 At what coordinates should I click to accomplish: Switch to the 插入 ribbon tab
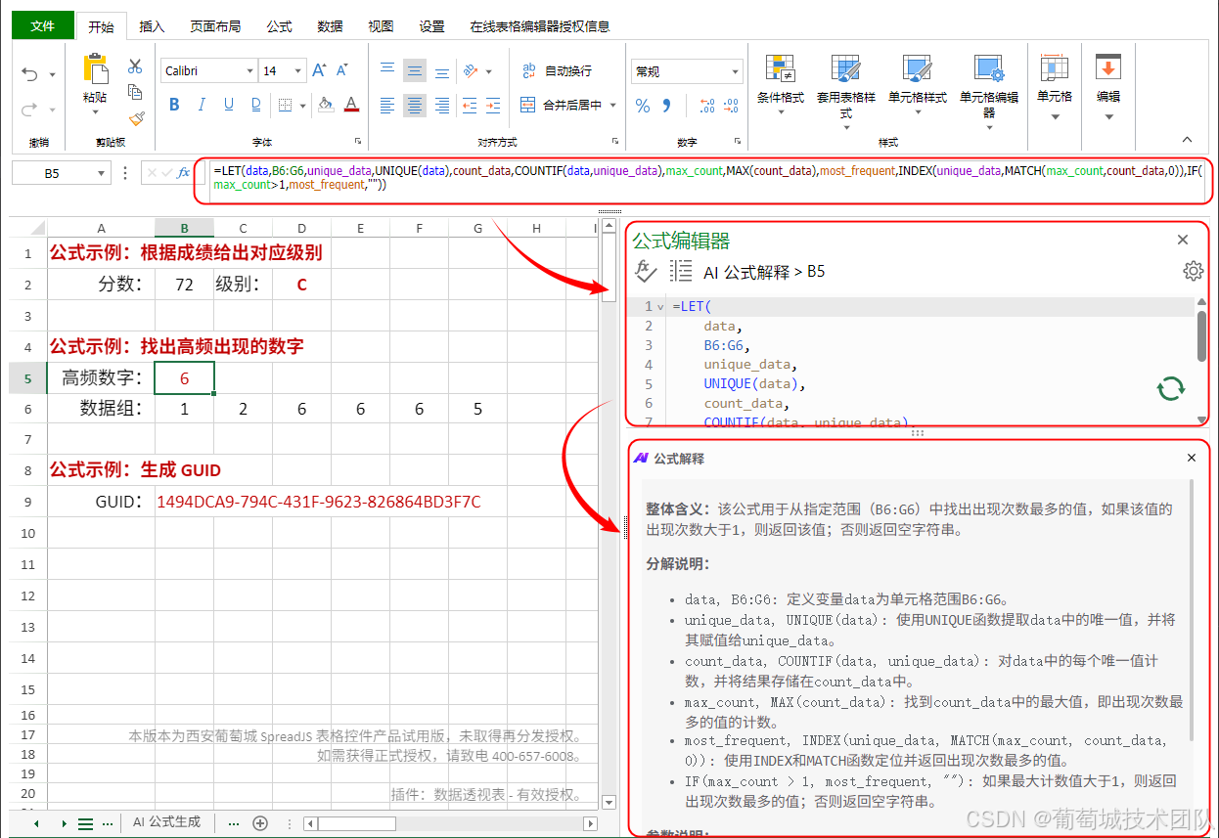tap(151, 26)
